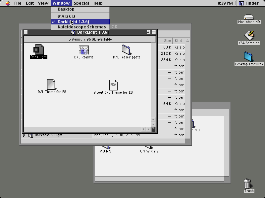Click the sort order icon beside Kind column
Screen dimensions: 265x198
tap(187, 41)
